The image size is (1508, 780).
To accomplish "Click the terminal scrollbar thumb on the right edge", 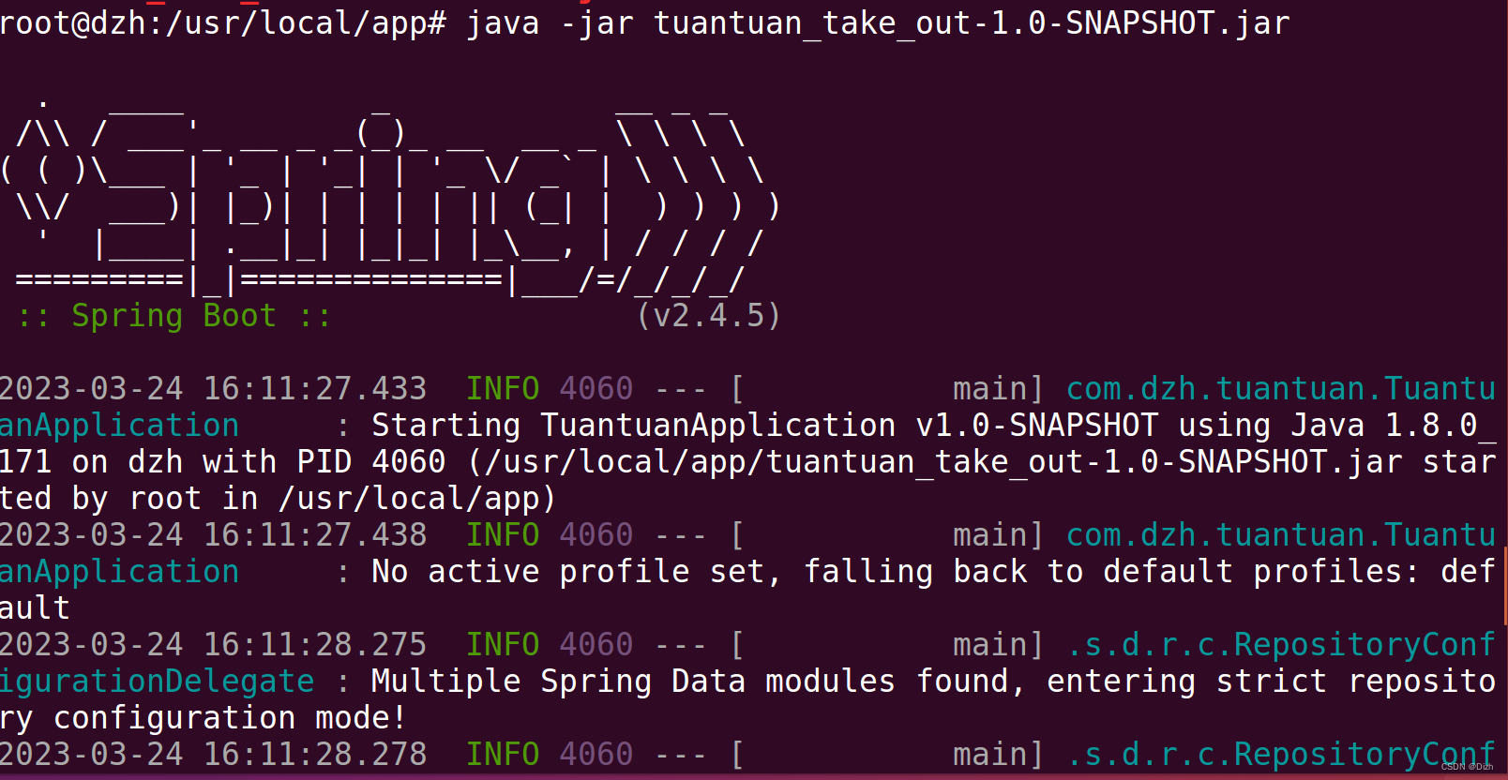I will tap(1504, 585).
